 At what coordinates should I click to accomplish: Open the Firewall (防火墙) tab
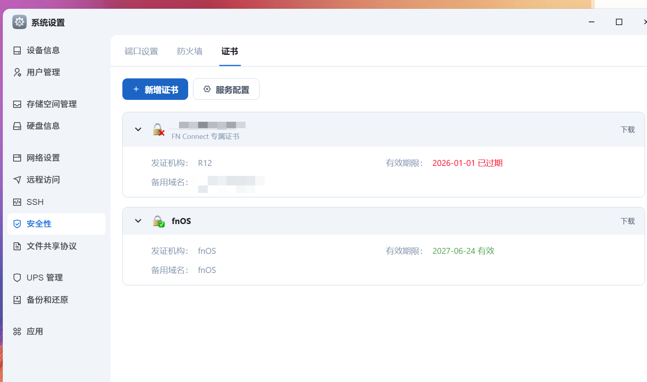coord(190,51)
